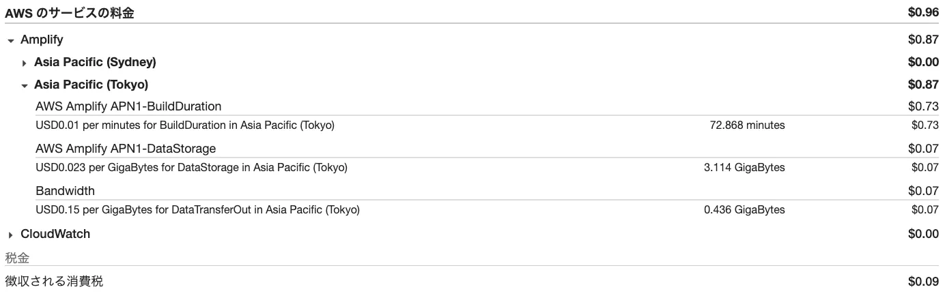This screenshot has height=298, width=945.
Task: Click the Amplify service label
Action: point(42,40)
